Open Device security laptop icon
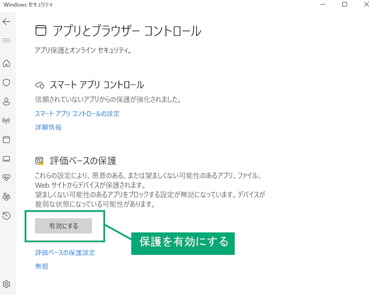 point(6,159)
